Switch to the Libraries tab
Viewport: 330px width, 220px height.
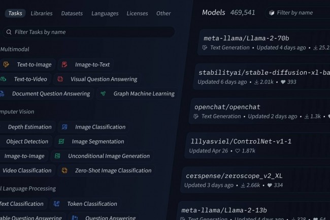pyautogui.click(x=42, y=13)
